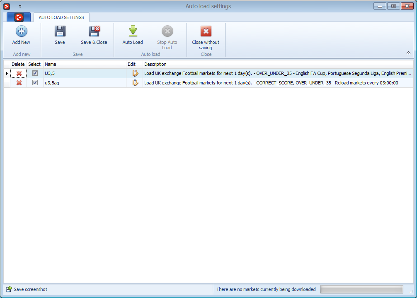Open the blue application menu button
Viewport: 417px width, 298px height.
pos(19,17)
